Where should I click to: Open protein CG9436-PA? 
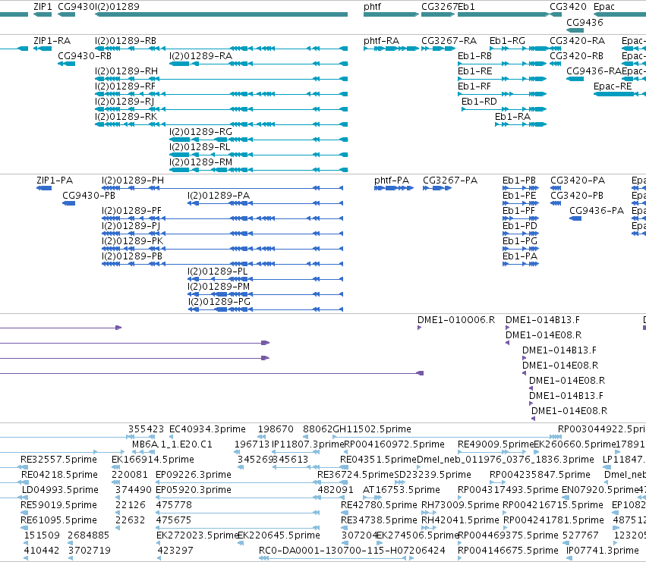tap(597, 211)
